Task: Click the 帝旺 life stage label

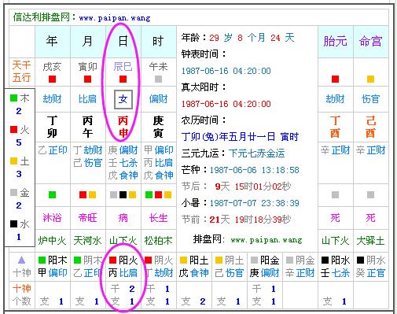Action: point(87,218)
